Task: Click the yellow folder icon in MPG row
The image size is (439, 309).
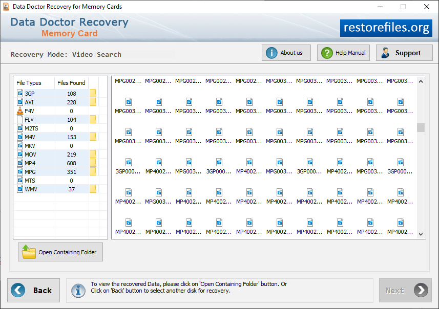Action: 93,171
